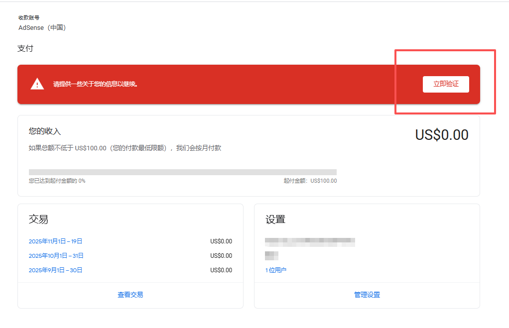Click the US$0.00 amount for November transactions

pos(221,241)
